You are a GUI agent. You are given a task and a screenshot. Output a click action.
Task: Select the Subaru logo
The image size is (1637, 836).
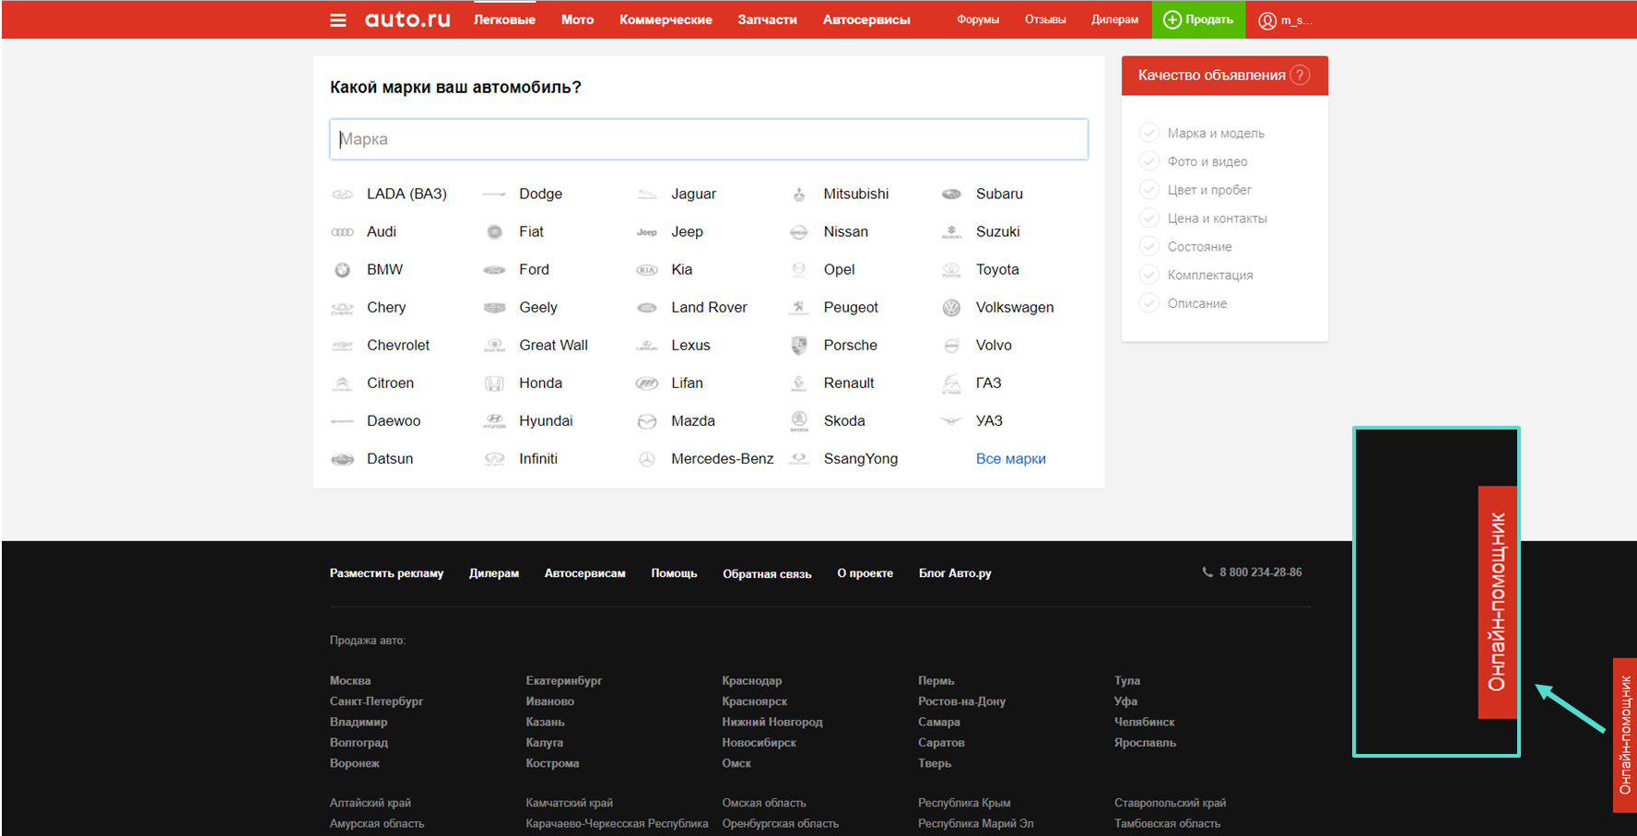point(951,194)
